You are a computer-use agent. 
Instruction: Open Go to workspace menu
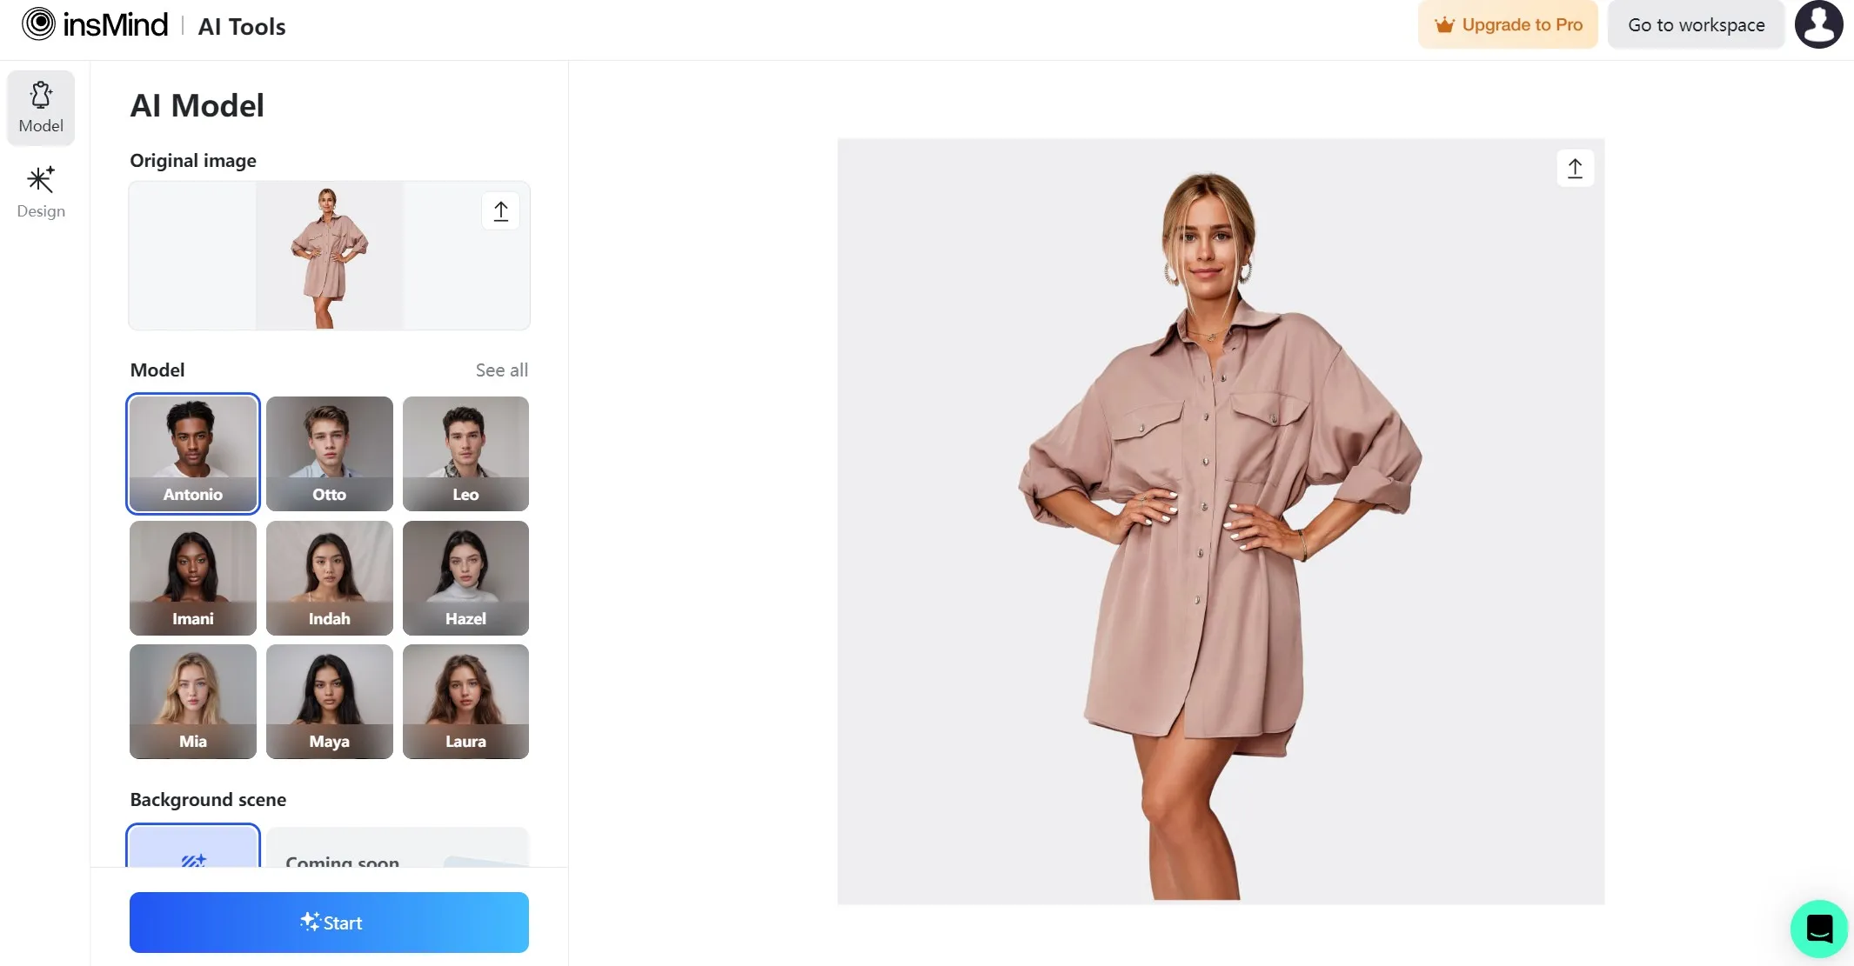click(x=1696, y=24)
